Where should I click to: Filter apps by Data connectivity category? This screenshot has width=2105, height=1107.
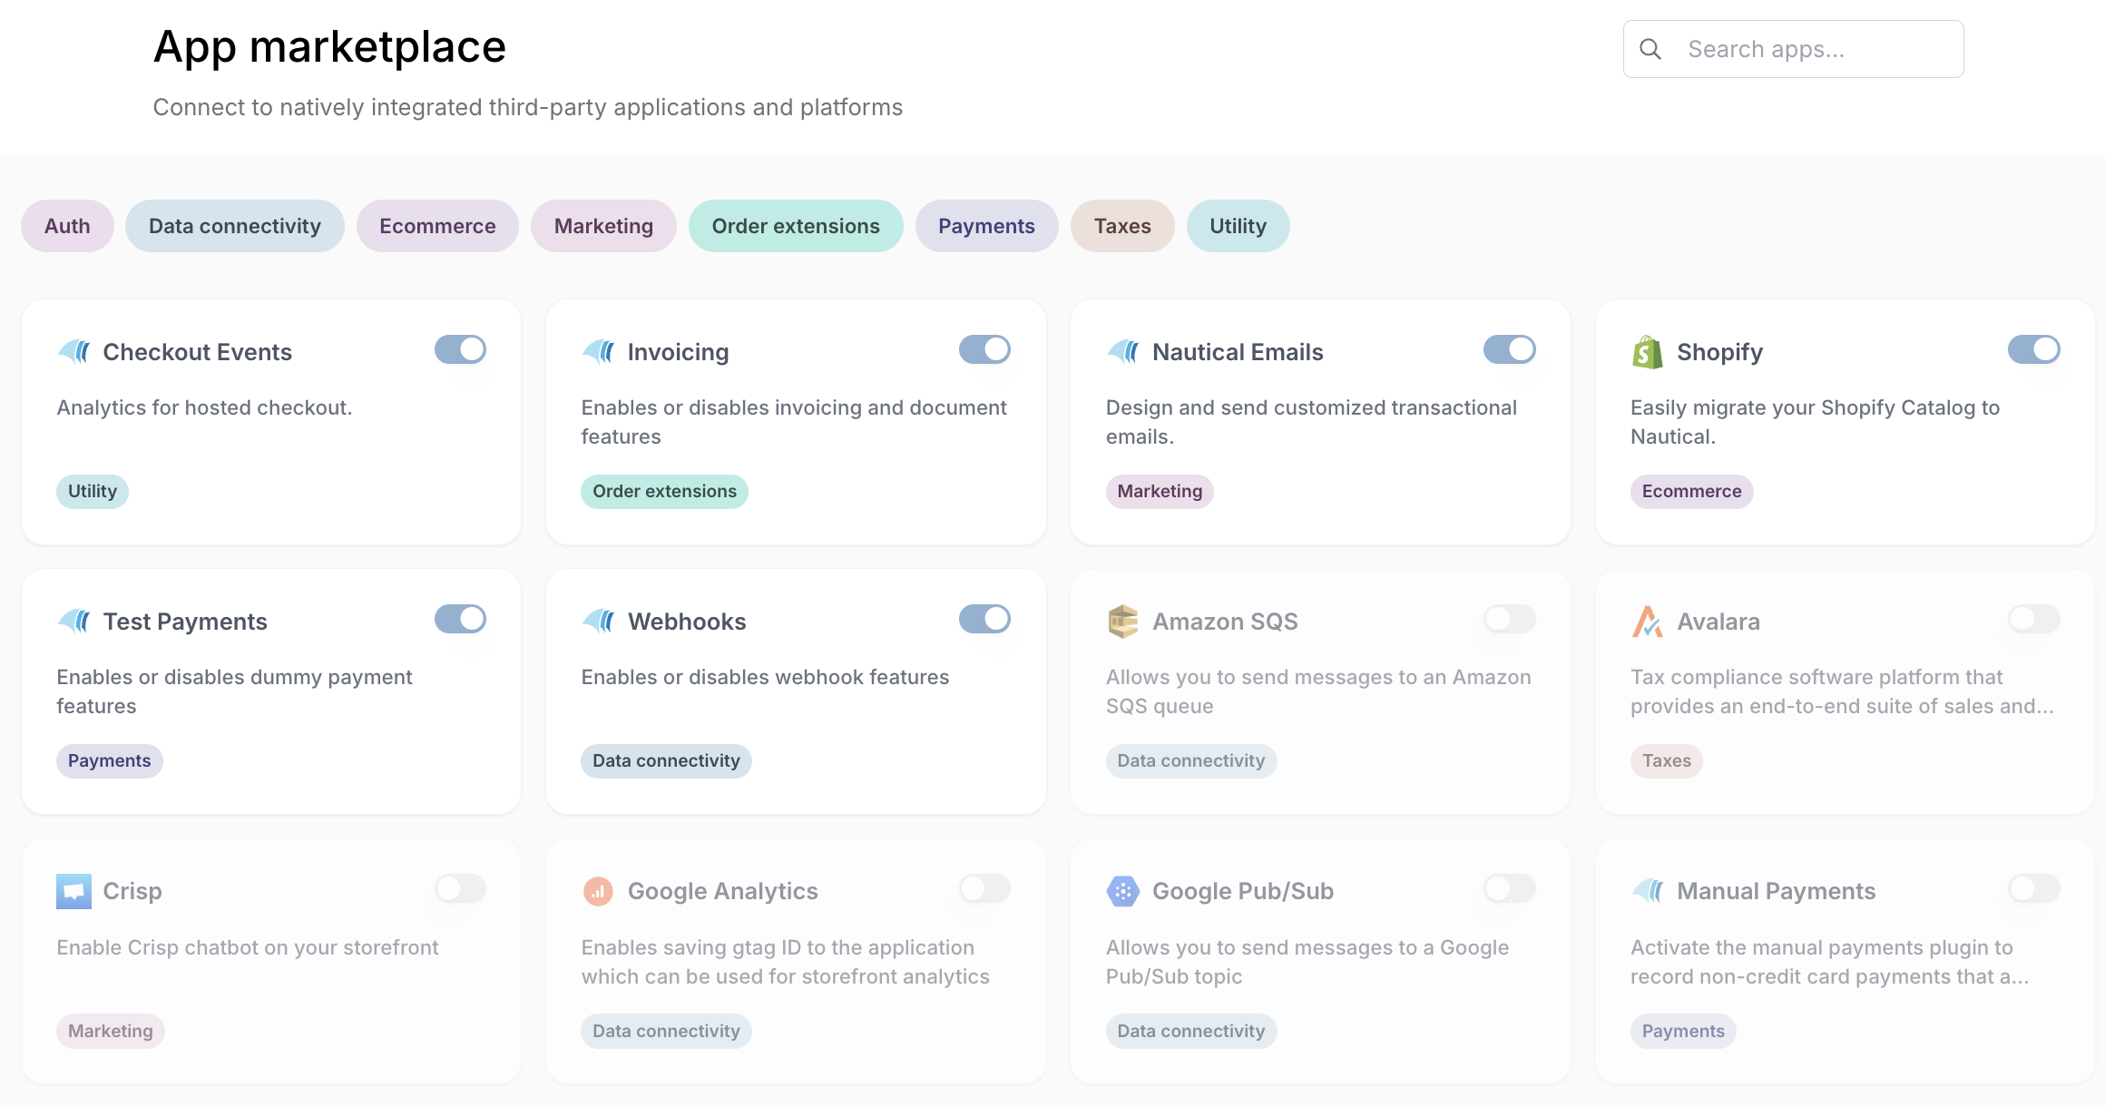pyautogui.click(x=234, y=226)
